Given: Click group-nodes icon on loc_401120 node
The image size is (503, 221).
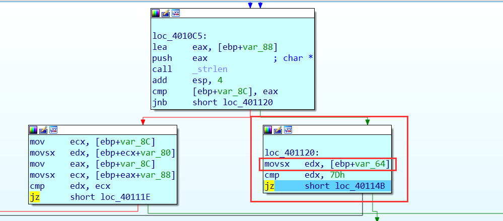Looking at the screenshot, I should (x=288, y=130).
